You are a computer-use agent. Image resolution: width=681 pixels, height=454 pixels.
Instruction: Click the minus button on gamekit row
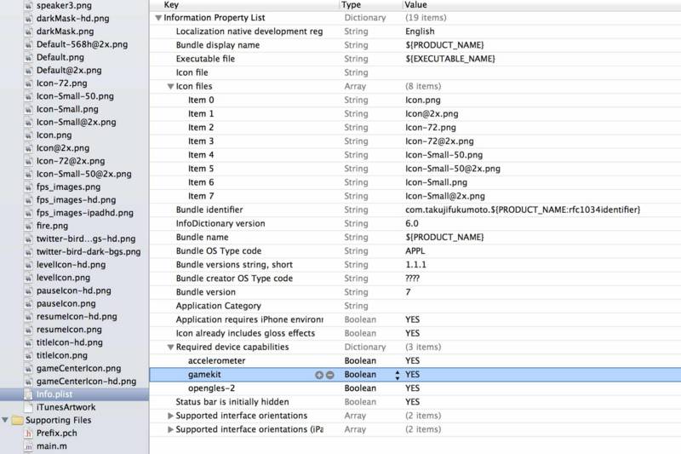(330, 375)
